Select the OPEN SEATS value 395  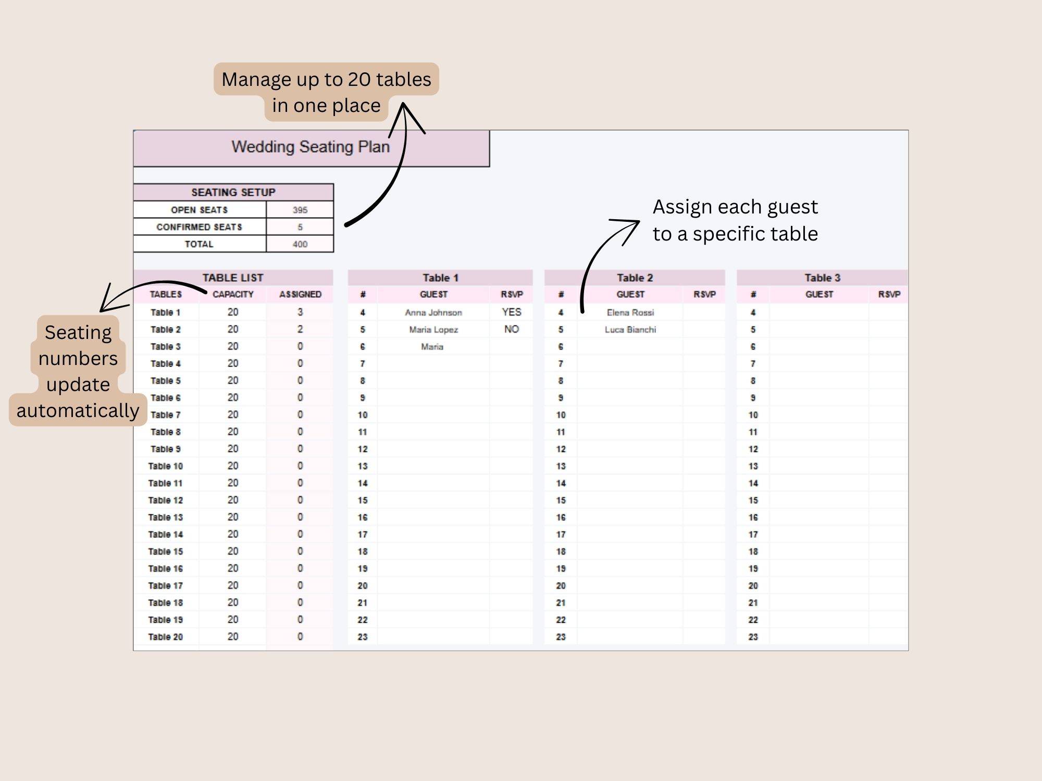pyautogui.click(x=300, y=210)
